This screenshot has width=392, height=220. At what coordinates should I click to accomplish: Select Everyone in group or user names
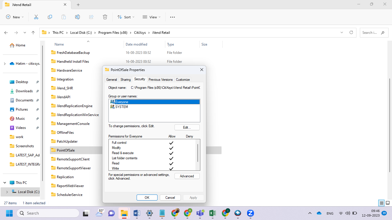[x=154, y=102]
